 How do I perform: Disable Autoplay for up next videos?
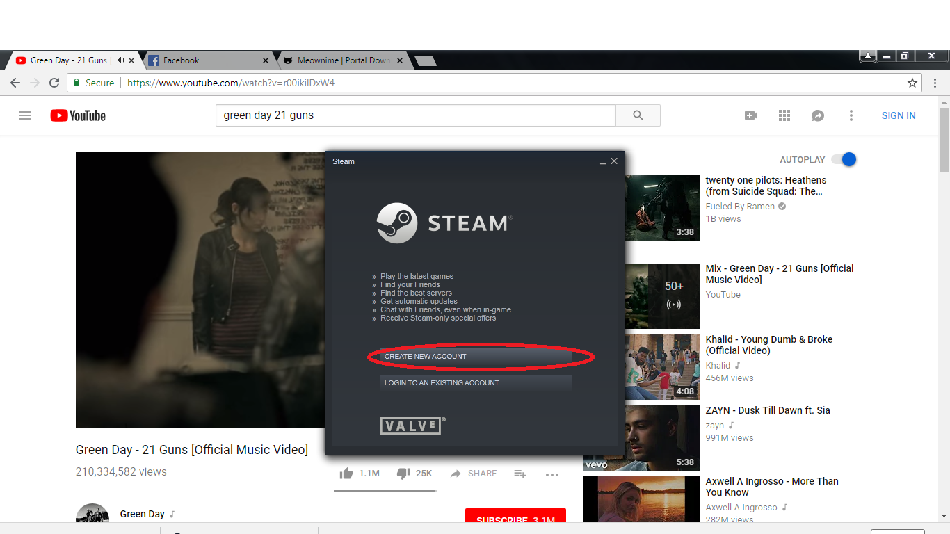coord(843,159)
